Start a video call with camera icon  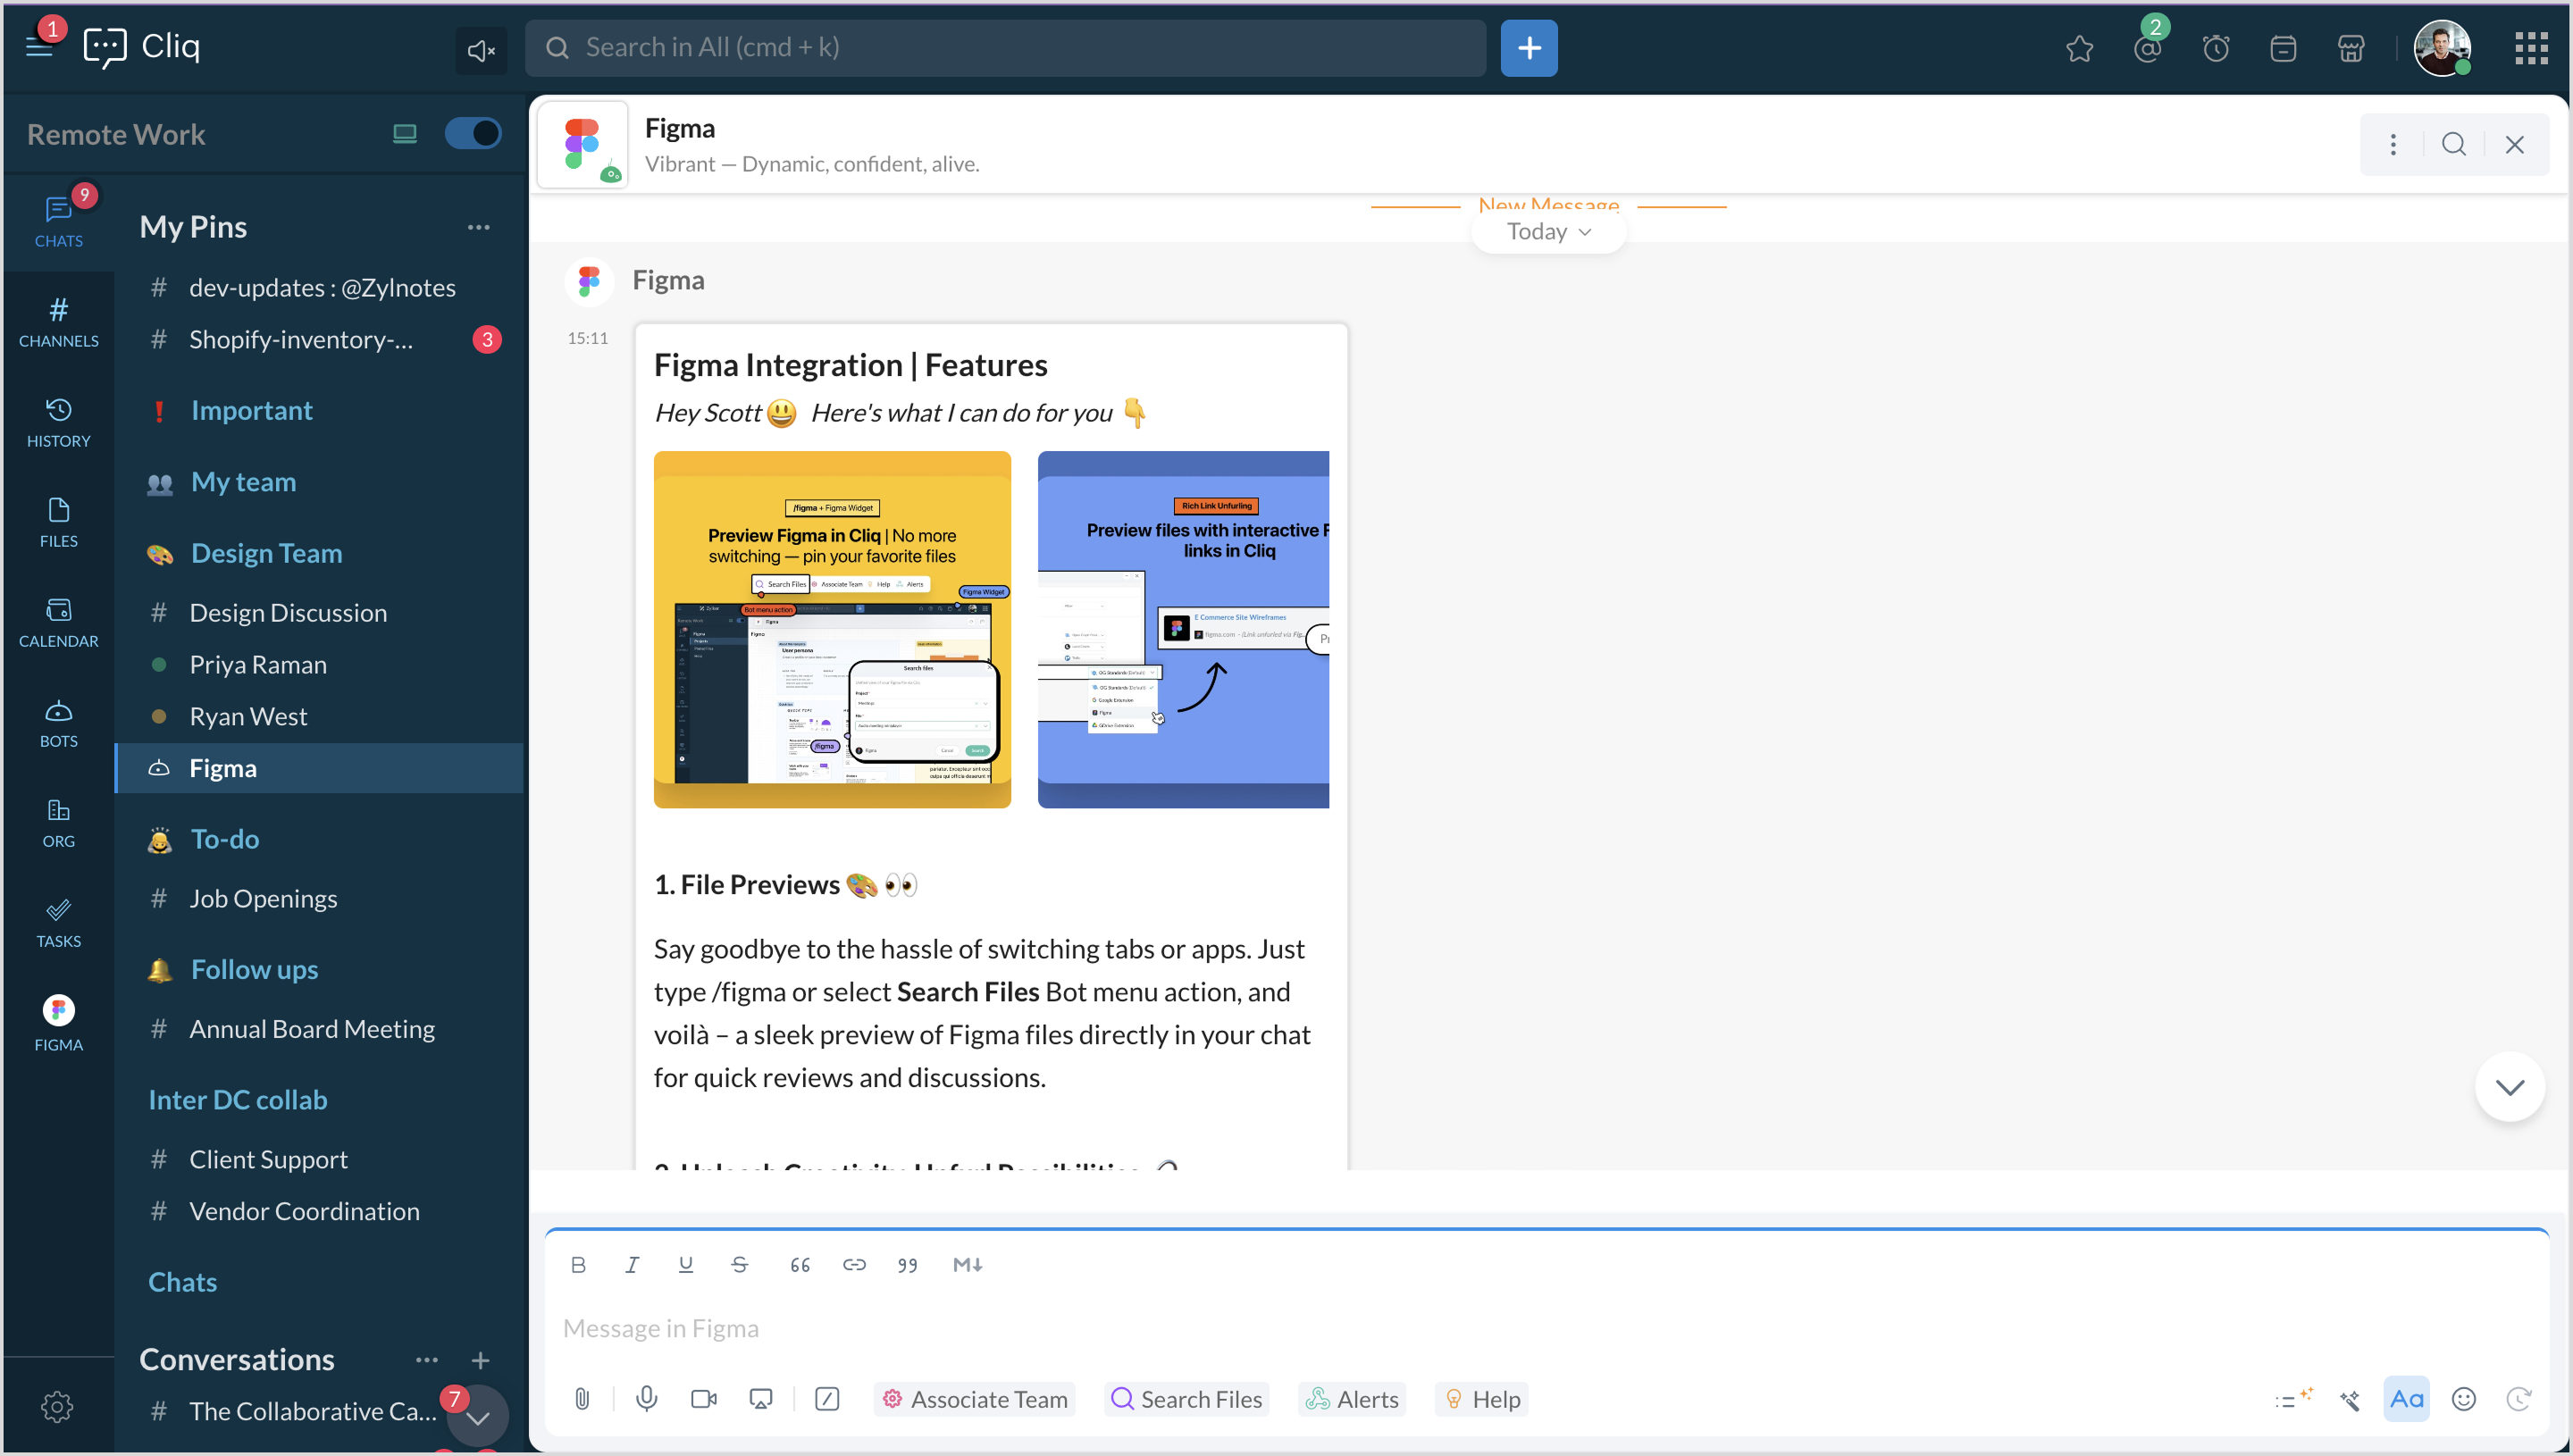pyautogui.click(x=703, y=1398)
